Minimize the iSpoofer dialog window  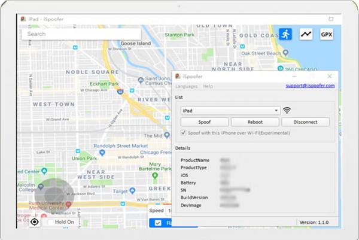294,76
